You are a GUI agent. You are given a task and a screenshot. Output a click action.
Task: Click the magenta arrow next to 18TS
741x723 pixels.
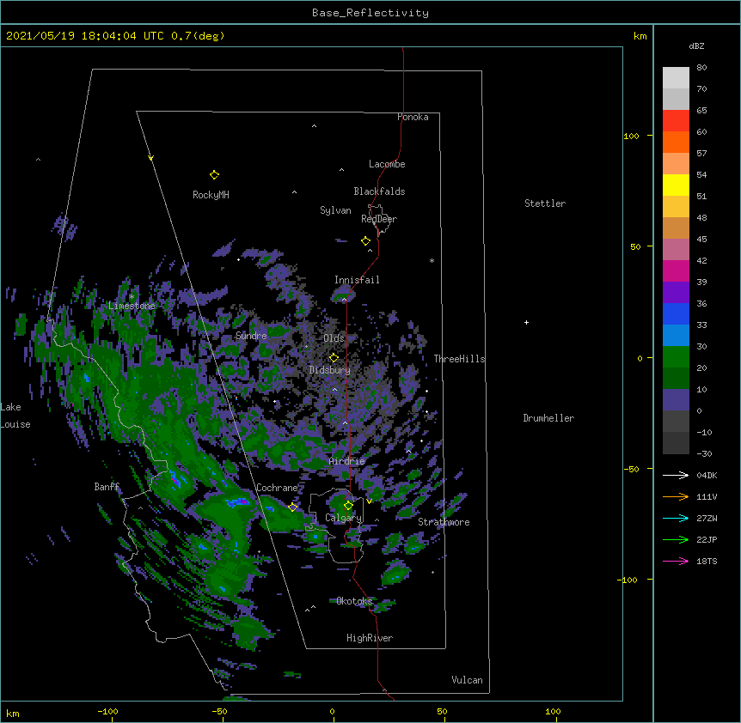[x=676, y=561]
